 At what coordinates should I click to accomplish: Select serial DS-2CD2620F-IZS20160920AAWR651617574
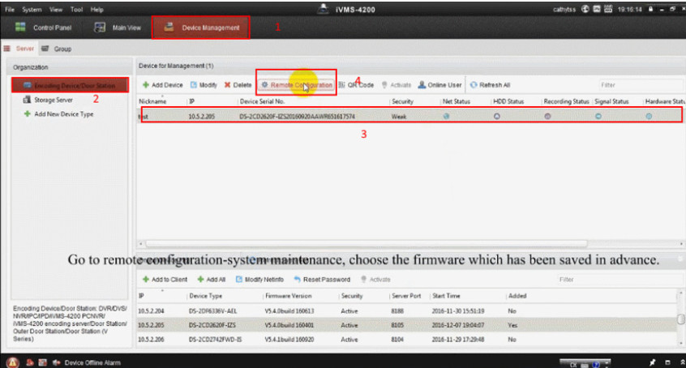pyautogui.click(x=297, y=117)
